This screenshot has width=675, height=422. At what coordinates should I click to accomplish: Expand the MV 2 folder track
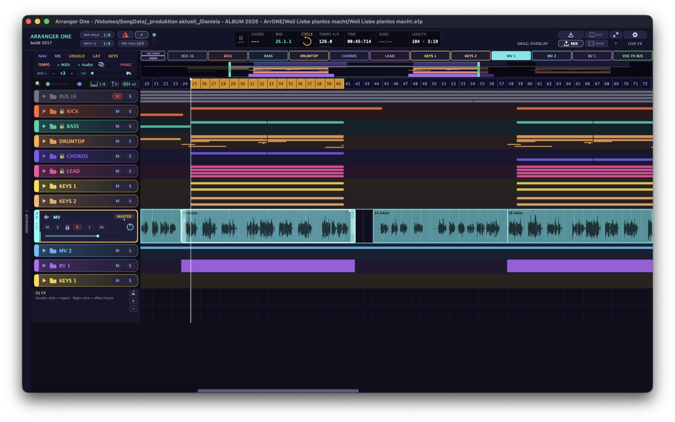[x=44, y=251]
